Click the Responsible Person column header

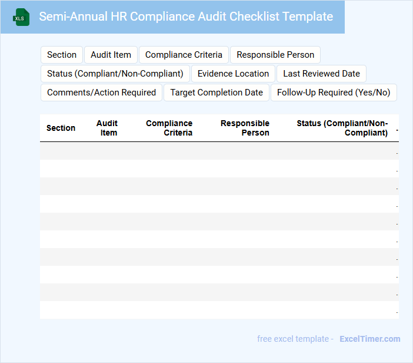pos(245,128)
